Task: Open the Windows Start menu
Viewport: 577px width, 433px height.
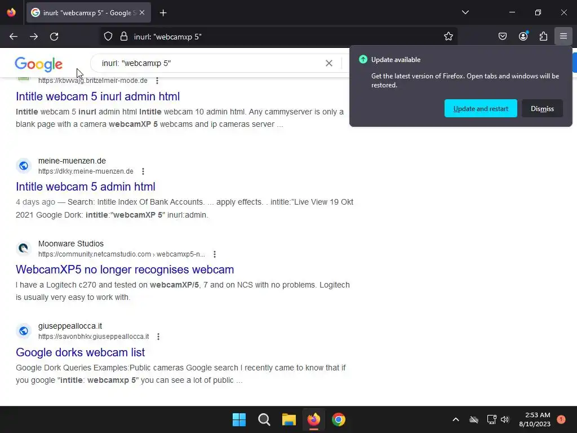Action: click(x=239, y=419)
